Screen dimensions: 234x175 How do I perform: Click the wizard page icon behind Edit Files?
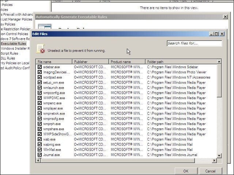[45, 26]
